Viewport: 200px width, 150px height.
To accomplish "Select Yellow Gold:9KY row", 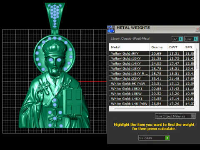I will coord(152,53).
